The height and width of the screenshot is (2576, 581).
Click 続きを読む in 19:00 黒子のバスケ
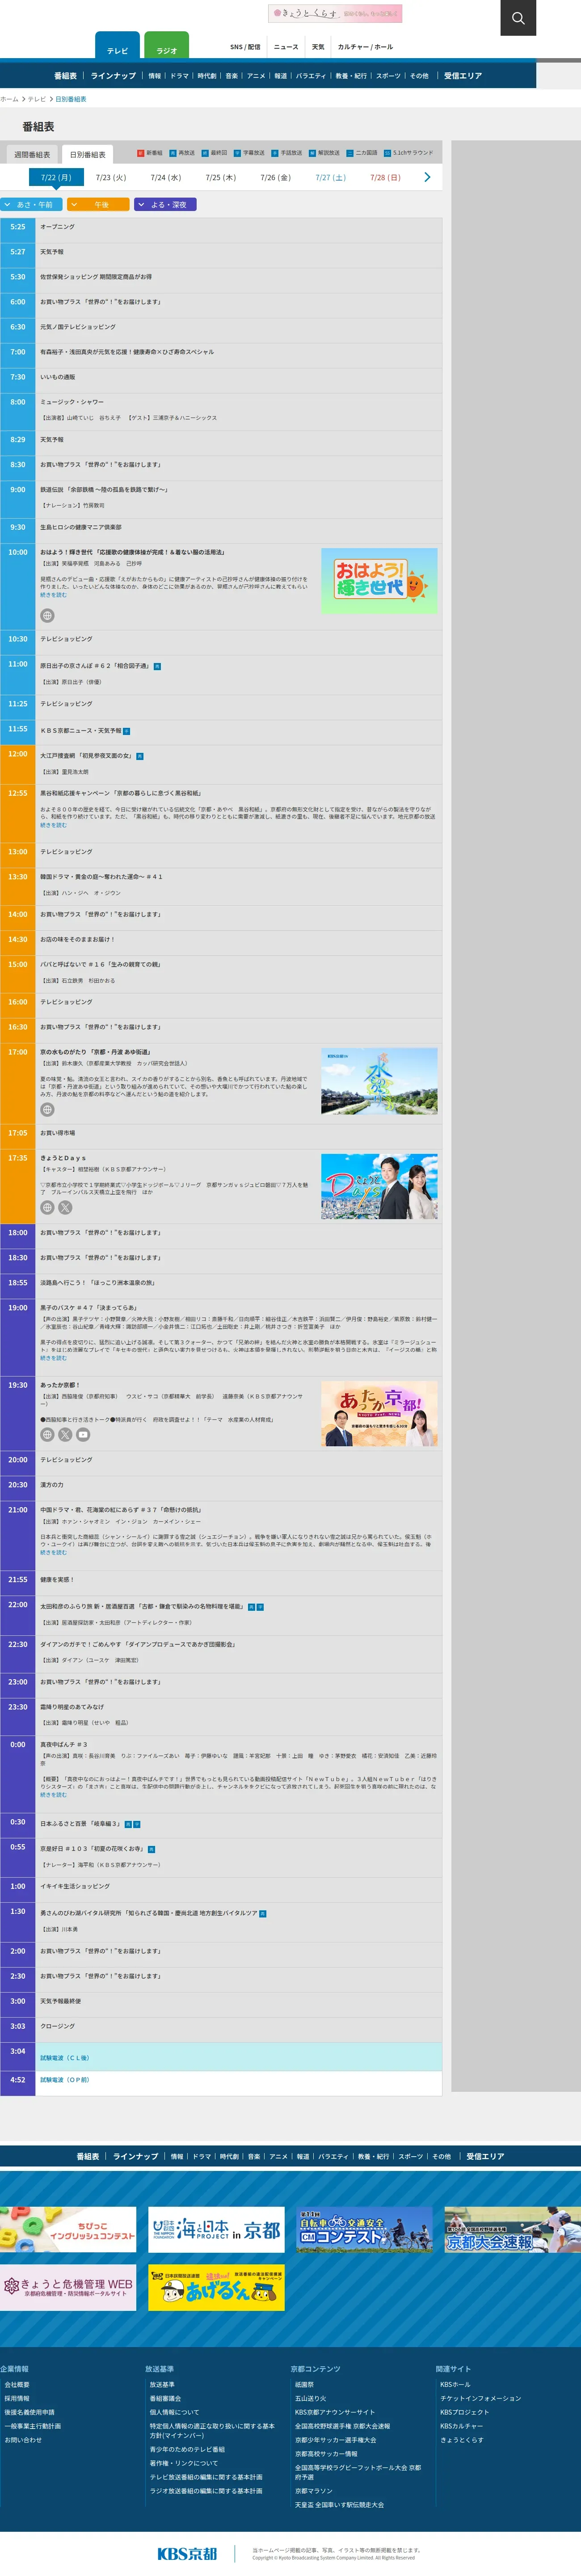point(53,1358)
